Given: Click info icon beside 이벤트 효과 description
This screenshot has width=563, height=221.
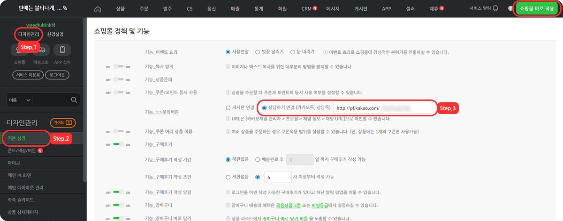Looking at the screenshot, I should [326, 52].
